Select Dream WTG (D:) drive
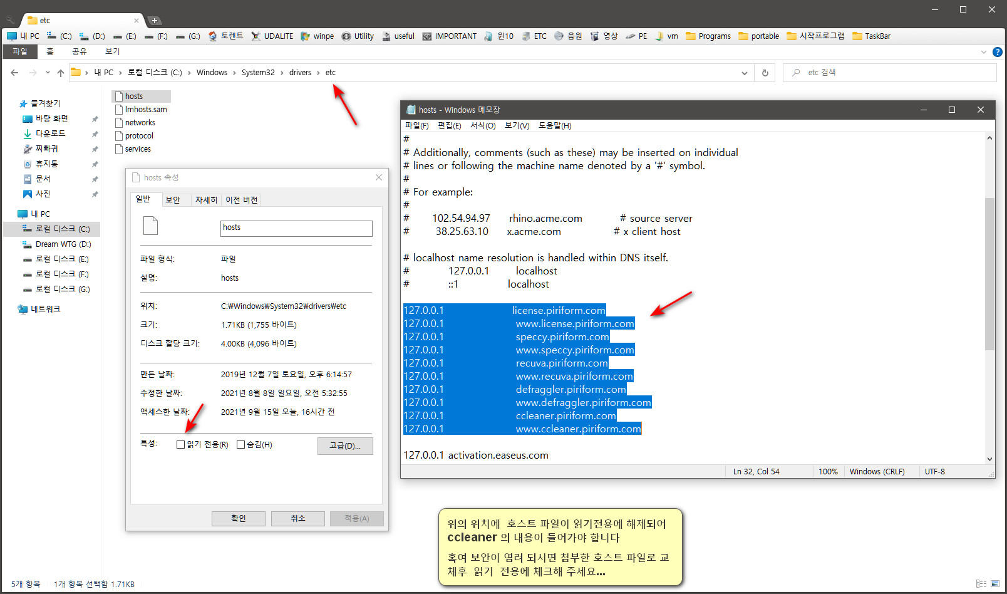This screenshot has width=1007, height=594. [57, 244]
